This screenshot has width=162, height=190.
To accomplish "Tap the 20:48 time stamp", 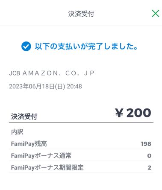I will click(74, 86).
